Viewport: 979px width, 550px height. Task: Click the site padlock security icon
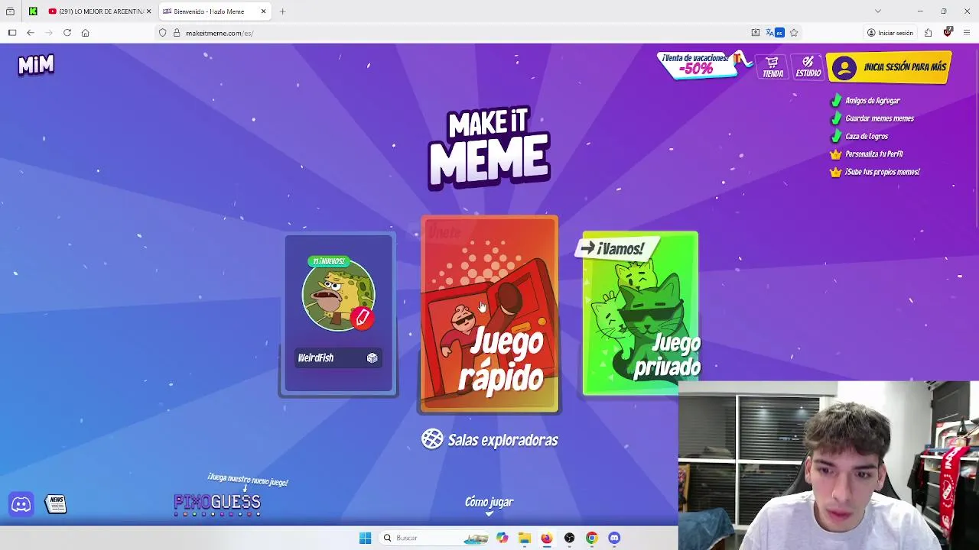(x=176, y=33)
